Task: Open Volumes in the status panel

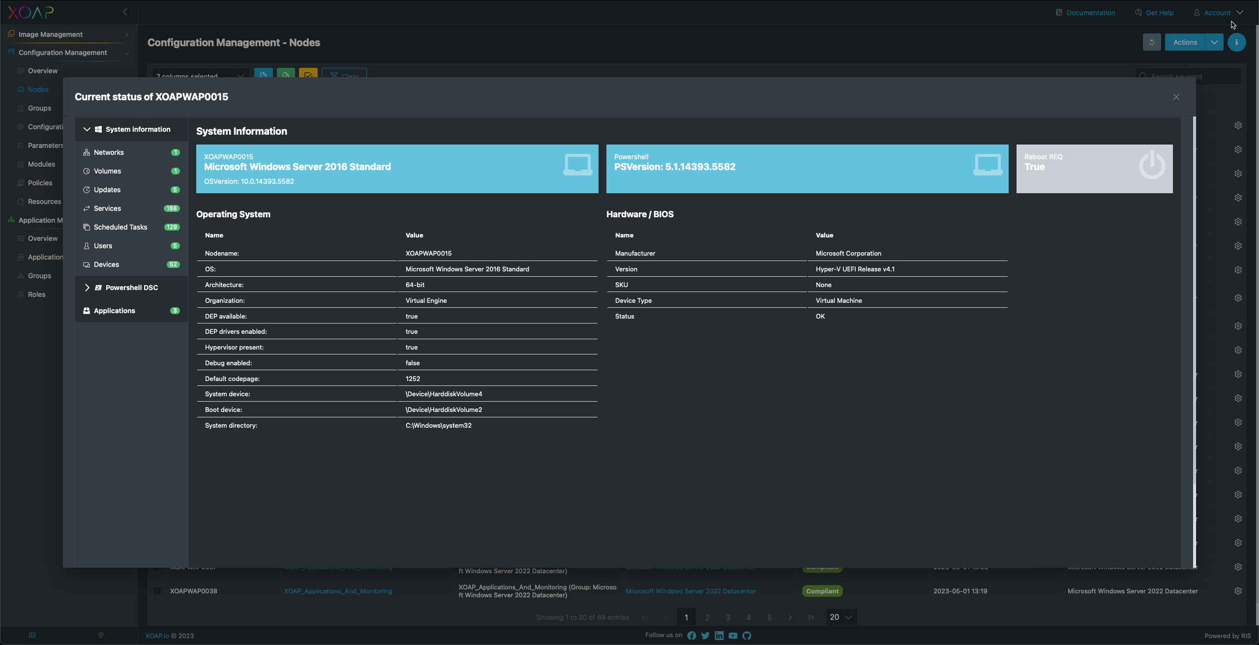Action: pyautogui.click(x=131, y=171)
